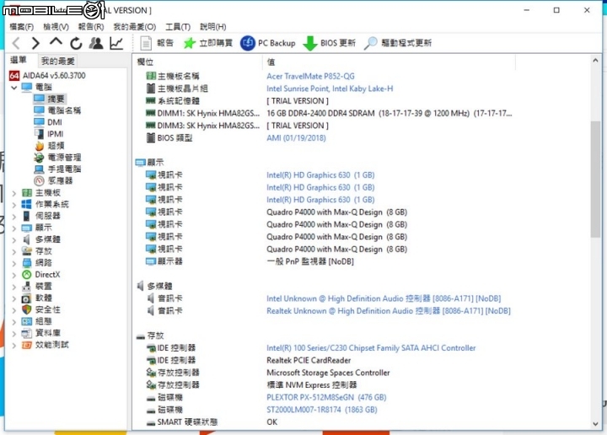Select 感應器 sensor item in tree
Image resolution: width=607 pixels, height=435 pixels.
53,180
